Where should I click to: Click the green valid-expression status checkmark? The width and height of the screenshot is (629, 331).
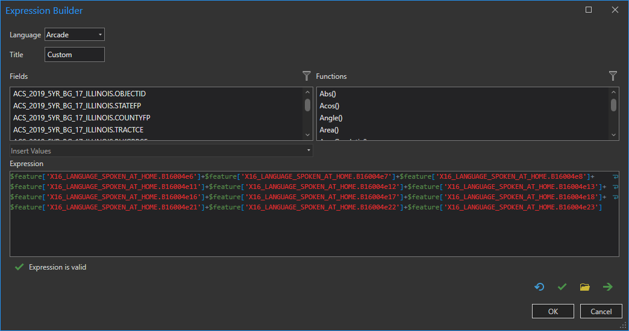19,267
